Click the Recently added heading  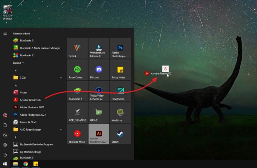click(22, 34)
